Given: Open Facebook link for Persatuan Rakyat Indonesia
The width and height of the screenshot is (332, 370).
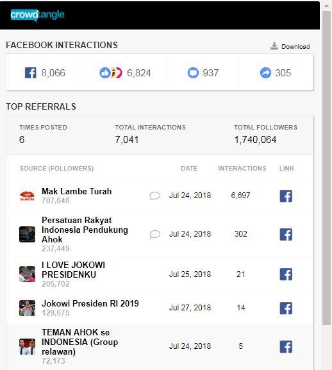Looking at the screenshot, I should point(286,234).
